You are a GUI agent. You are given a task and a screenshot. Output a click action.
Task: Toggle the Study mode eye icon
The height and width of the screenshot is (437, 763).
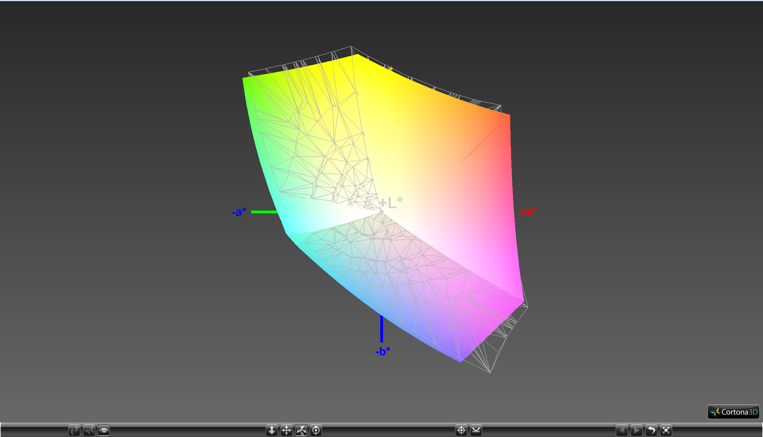[x=104, y=430]
